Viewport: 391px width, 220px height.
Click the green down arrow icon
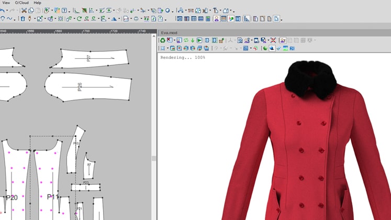point(193,40)
